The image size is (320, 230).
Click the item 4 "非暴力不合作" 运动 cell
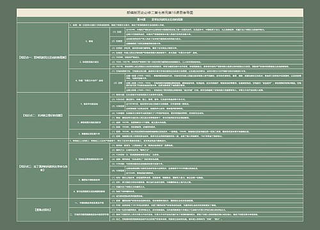point(90,80)
